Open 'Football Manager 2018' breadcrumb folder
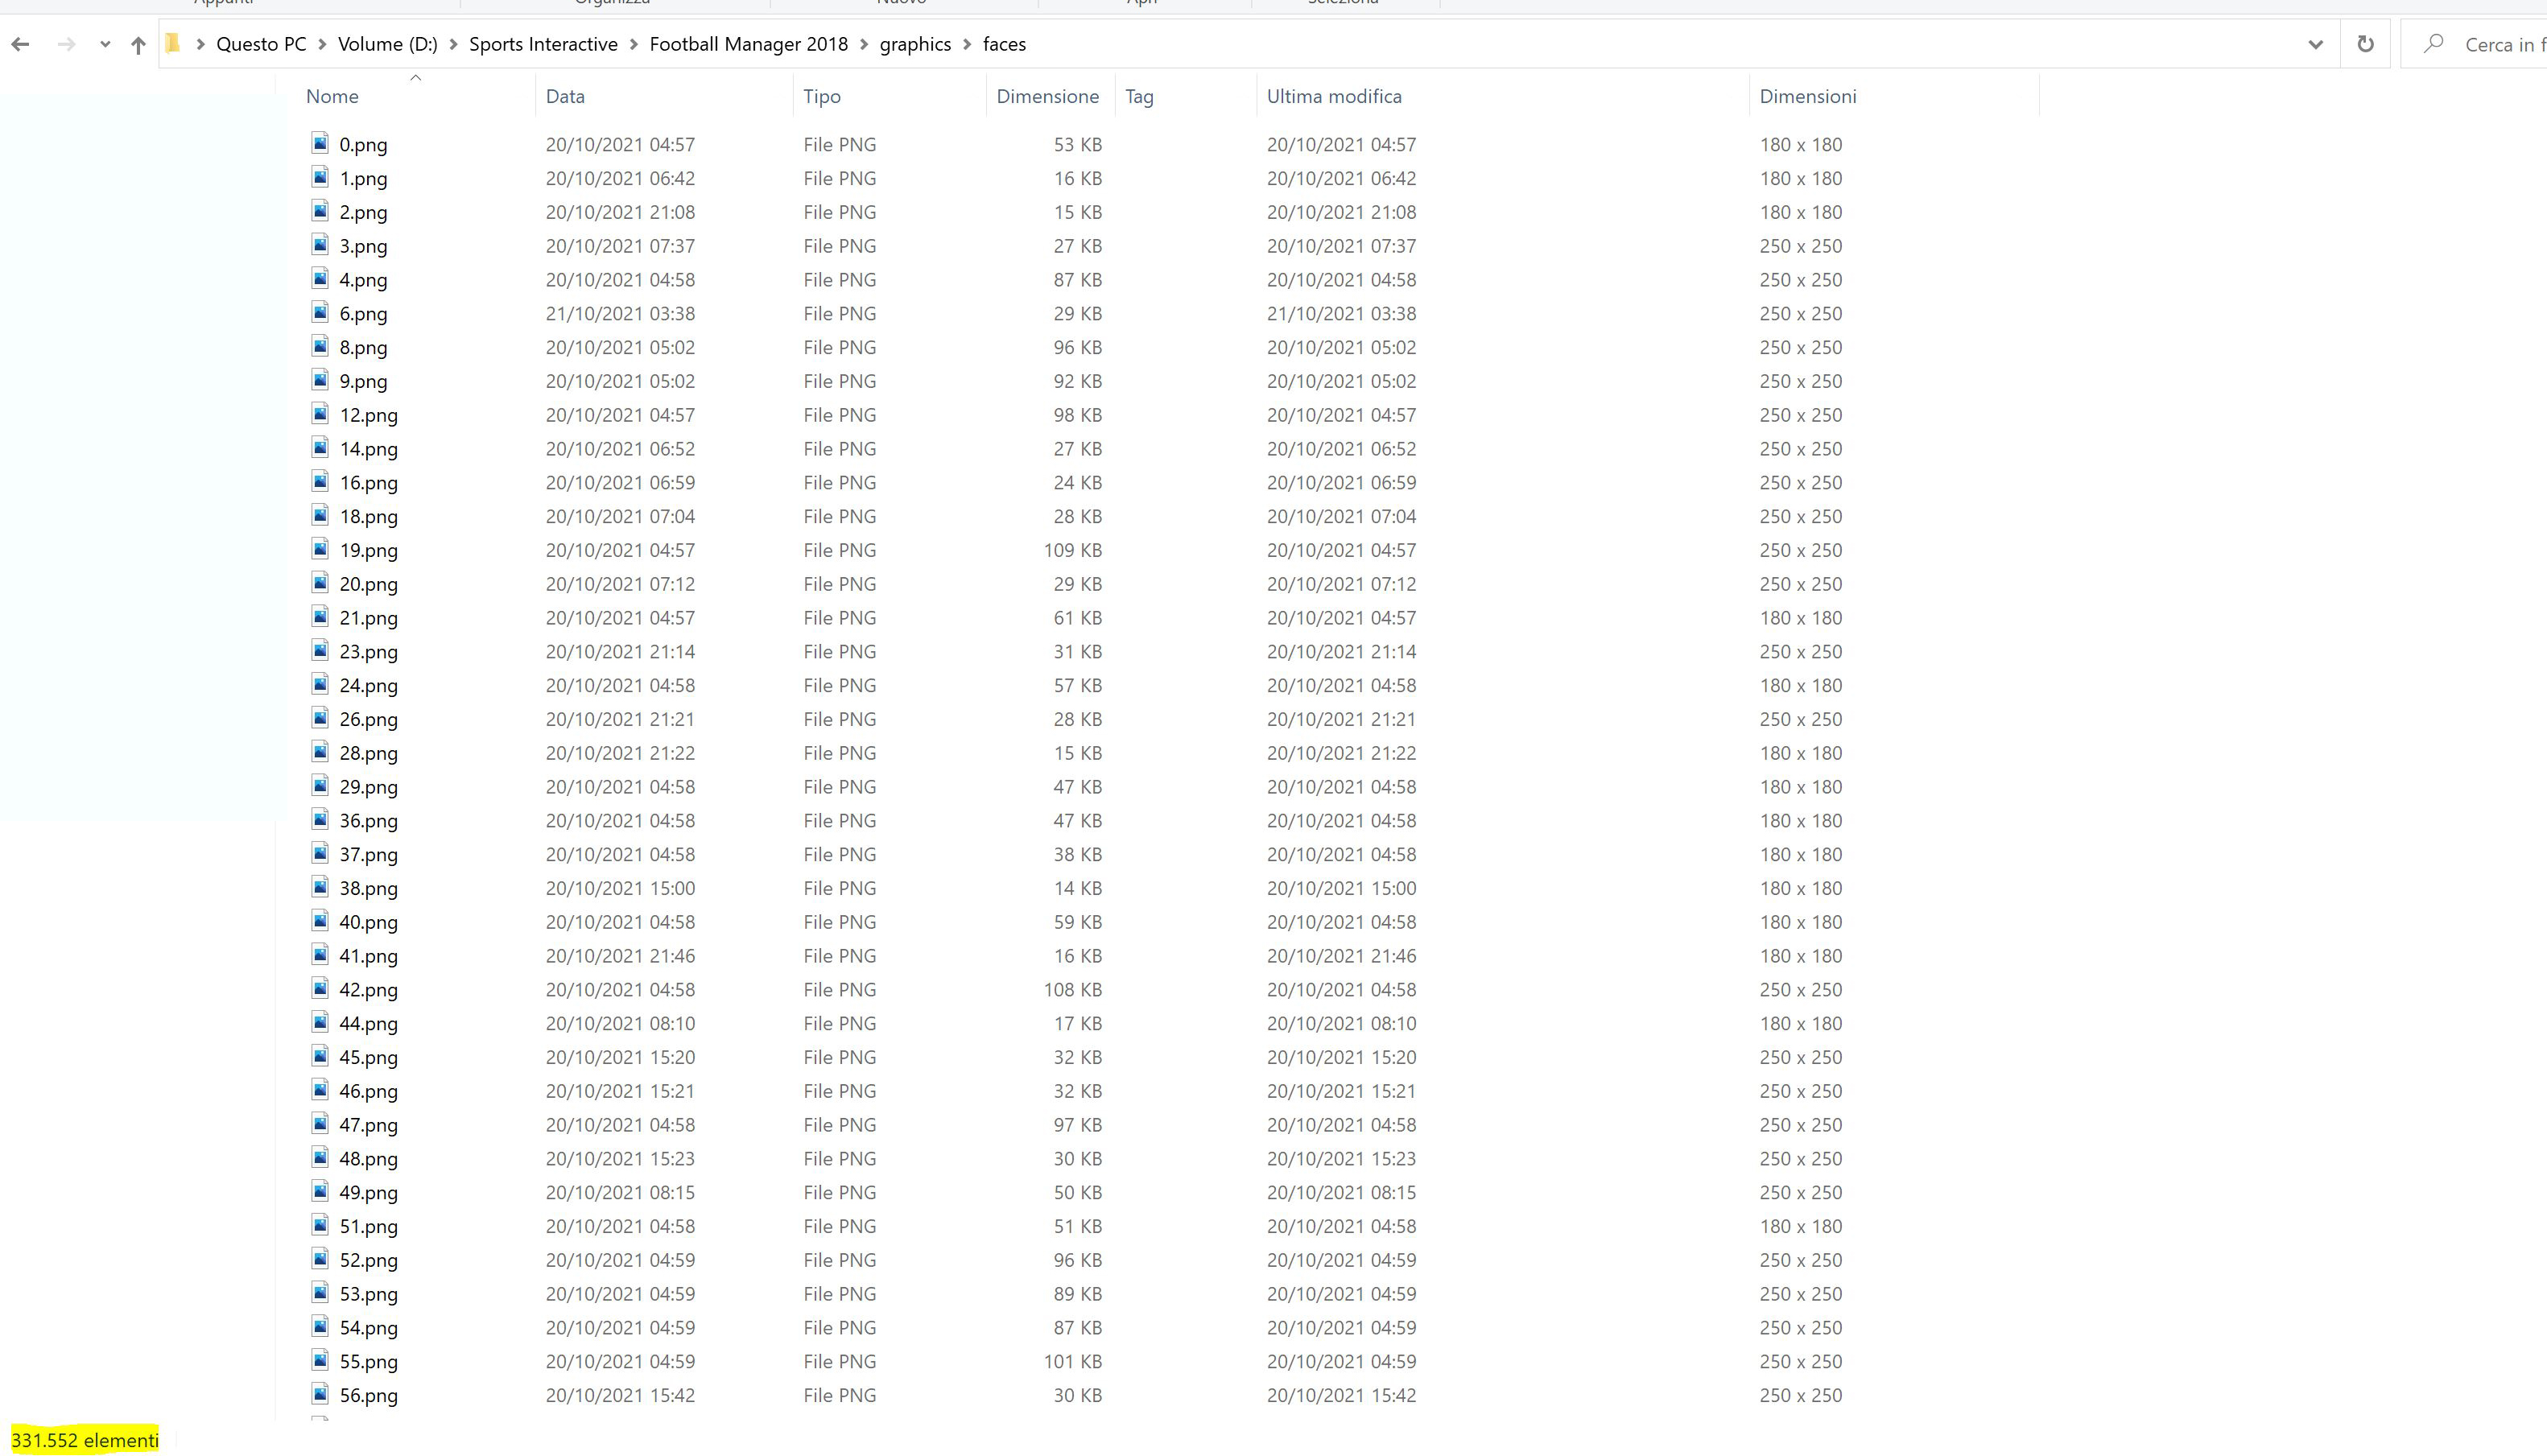 point(748,44)
